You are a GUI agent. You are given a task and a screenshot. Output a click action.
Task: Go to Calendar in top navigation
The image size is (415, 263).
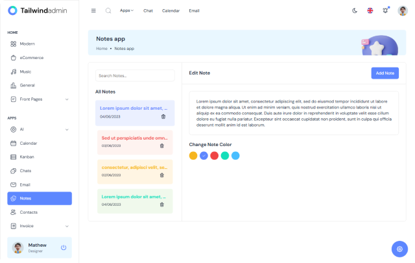click(171, 10)
